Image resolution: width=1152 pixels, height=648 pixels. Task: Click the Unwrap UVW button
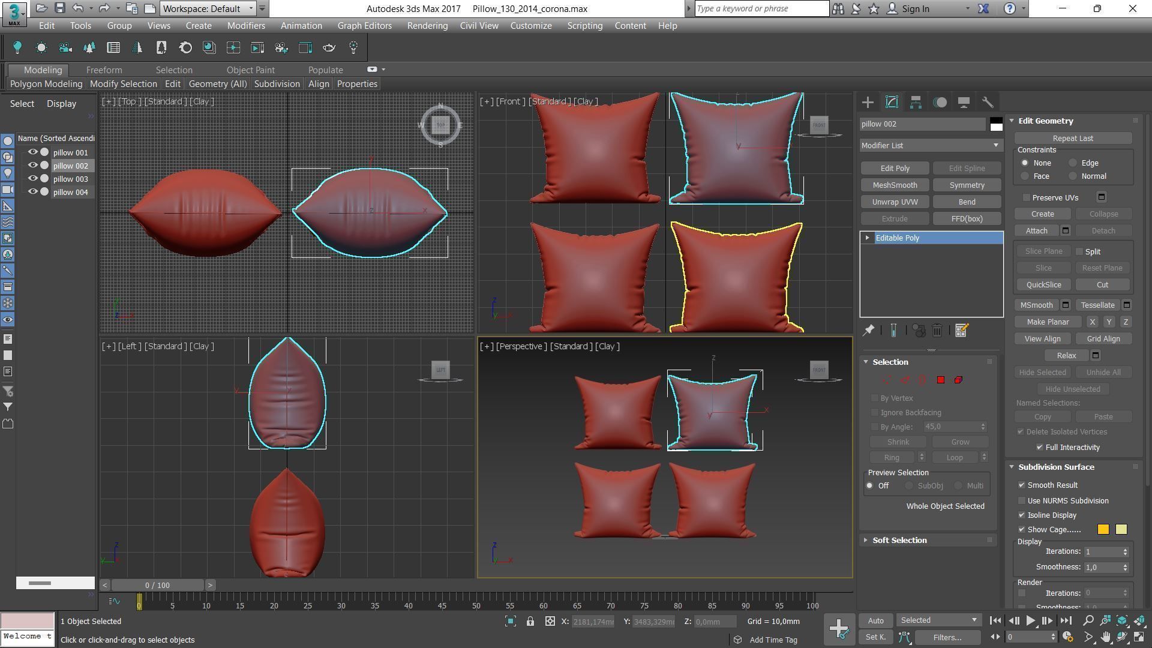pyautogui.click(x=895, y=202)
